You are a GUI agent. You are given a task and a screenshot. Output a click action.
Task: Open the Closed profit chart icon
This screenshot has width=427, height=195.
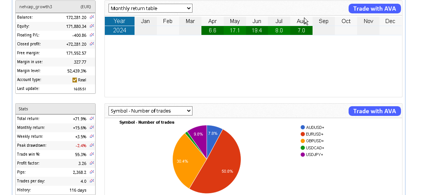tap(92, 44)
